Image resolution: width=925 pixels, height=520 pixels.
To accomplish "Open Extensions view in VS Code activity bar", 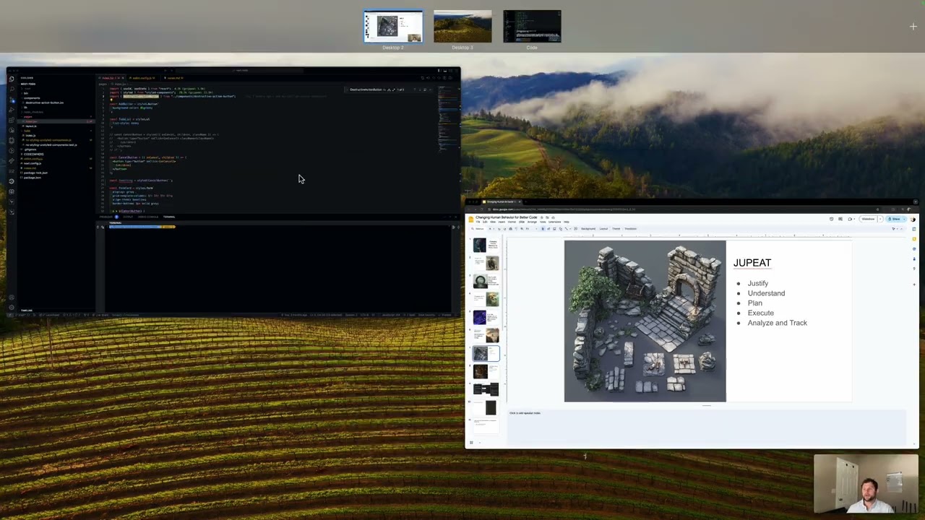I will click(12, 120).
